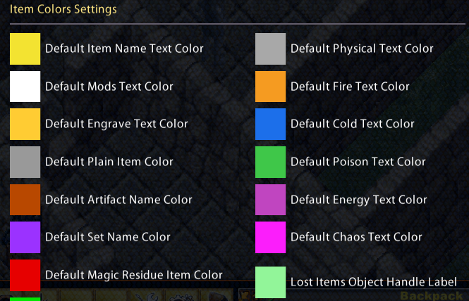Click the Default Fire Text Color label
Viewport: 469px width, 301px height.
point(350,87)
